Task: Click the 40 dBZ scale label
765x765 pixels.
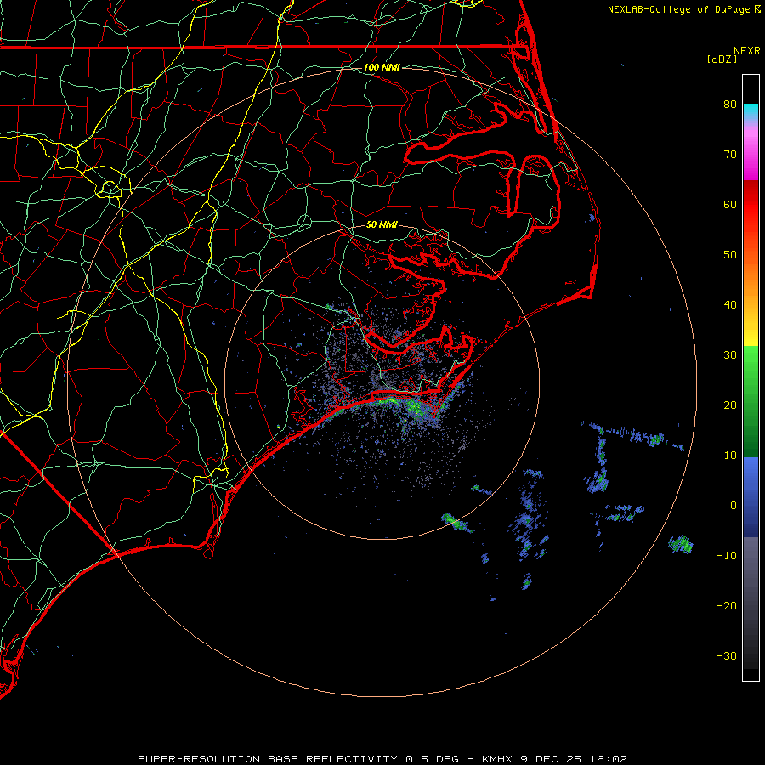Action: click(x=730, y=305)
